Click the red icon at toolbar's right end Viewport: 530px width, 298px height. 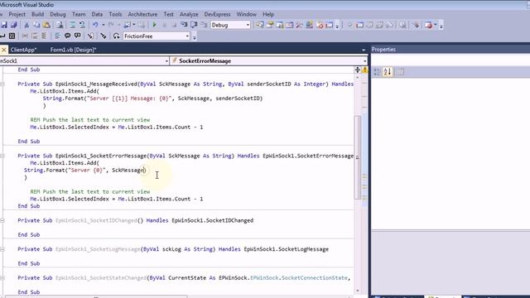point(429,25)
